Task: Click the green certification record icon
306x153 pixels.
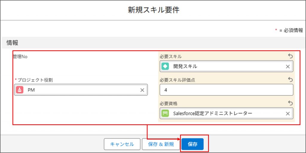Action: [x=165, y=113]
